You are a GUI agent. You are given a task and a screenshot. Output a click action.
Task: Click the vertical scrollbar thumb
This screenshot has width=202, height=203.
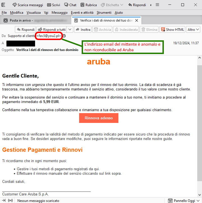(x=199, y=123)
